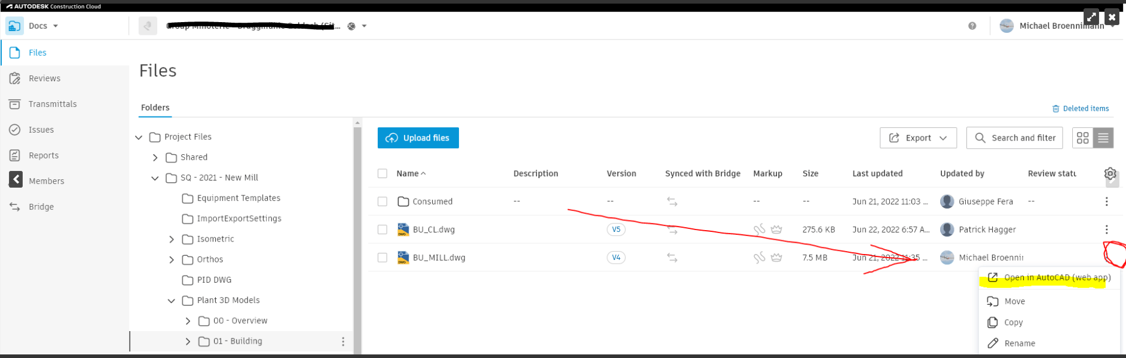Click Michael Broennimann profile avatar

pyautogui.click(x=1006, y=26)
